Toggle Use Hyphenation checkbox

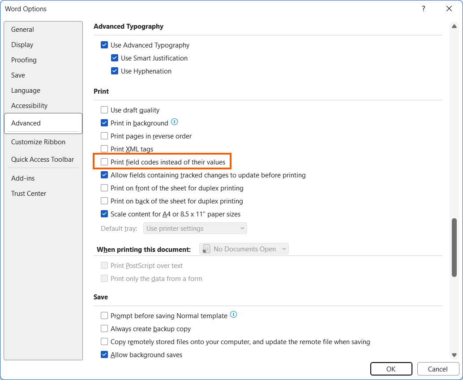115,71
